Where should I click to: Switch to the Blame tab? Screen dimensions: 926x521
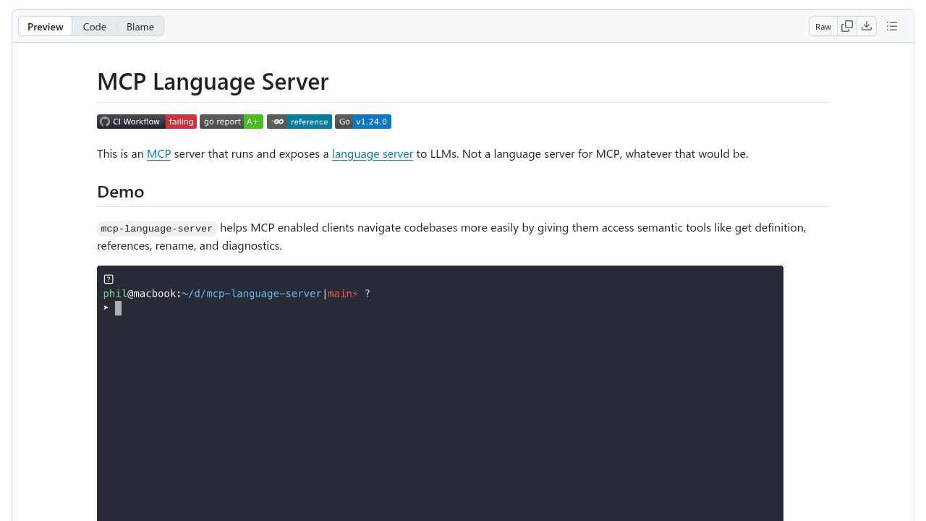tap(140, 27)
